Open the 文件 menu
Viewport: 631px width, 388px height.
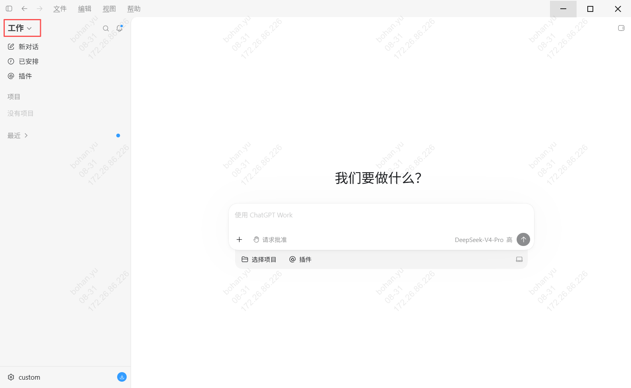tap(60, 9)
